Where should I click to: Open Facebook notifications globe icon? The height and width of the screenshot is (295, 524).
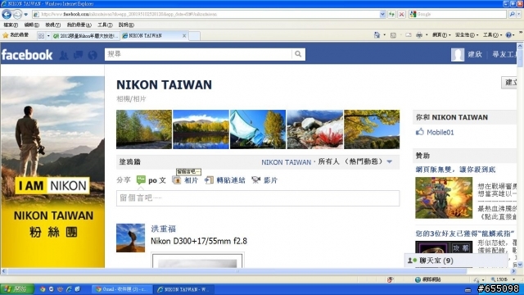coord(93,55)
